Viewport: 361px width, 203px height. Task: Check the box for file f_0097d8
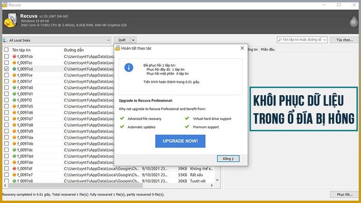point(6,125)
